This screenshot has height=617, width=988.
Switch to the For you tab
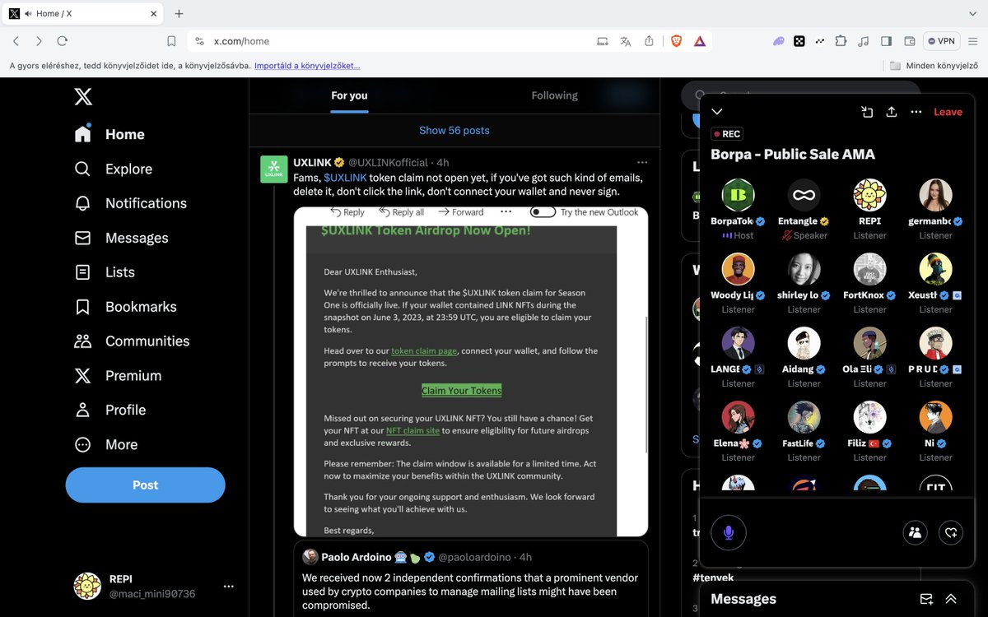click(349, 95)
